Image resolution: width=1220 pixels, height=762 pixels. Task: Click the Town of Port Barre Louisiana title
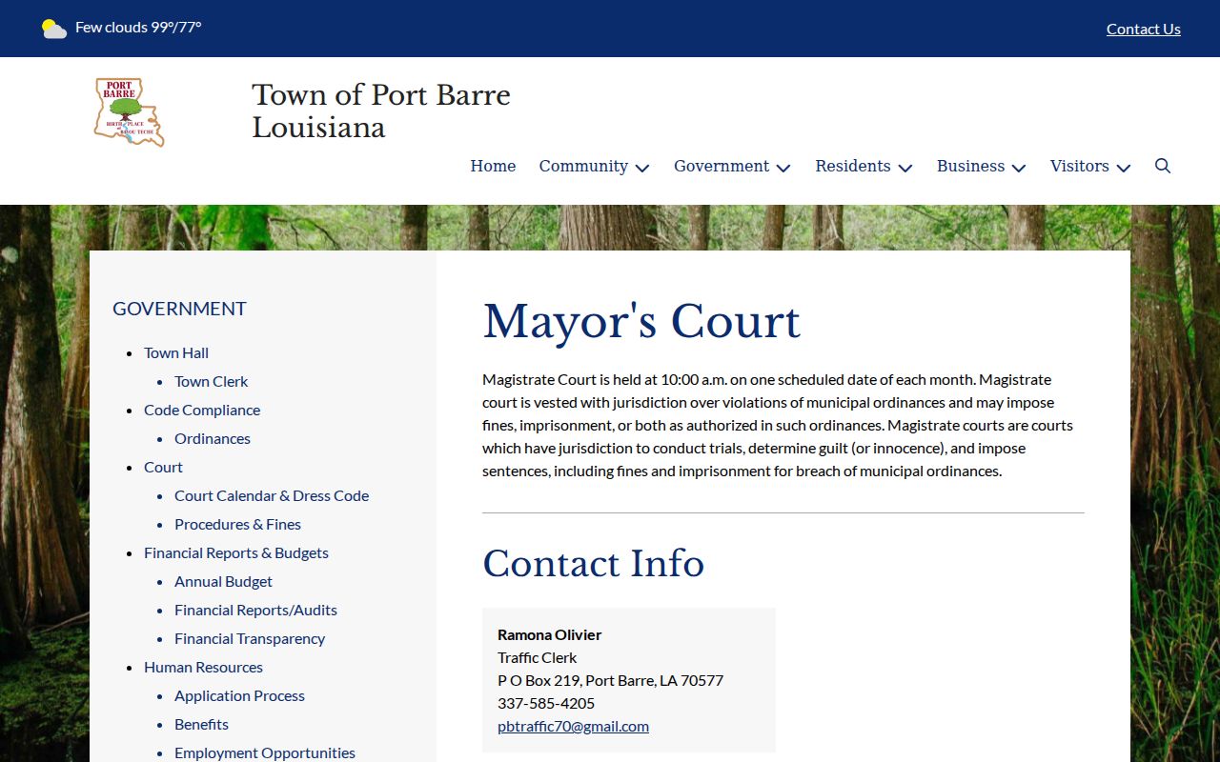(381, 110)
